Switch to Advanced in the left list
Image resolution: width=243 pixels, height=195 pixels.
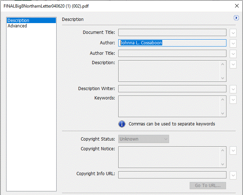click(17, 26)
